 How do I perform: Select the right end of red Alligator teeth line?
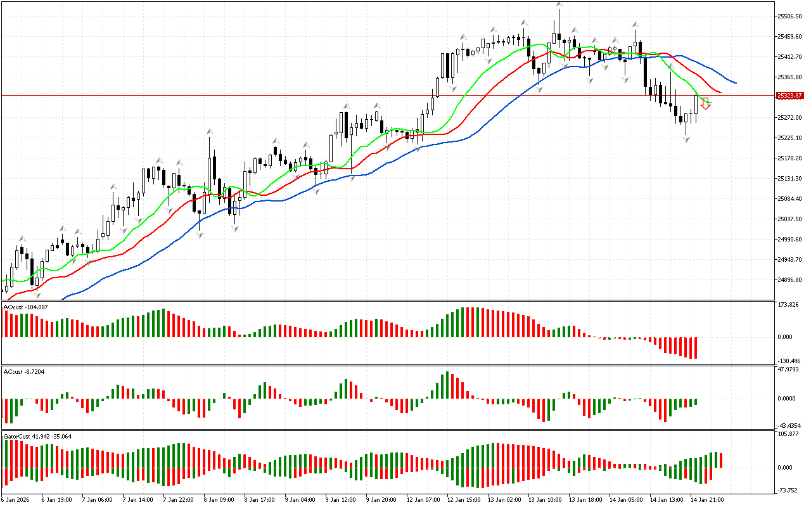click(x=721, y=93)
